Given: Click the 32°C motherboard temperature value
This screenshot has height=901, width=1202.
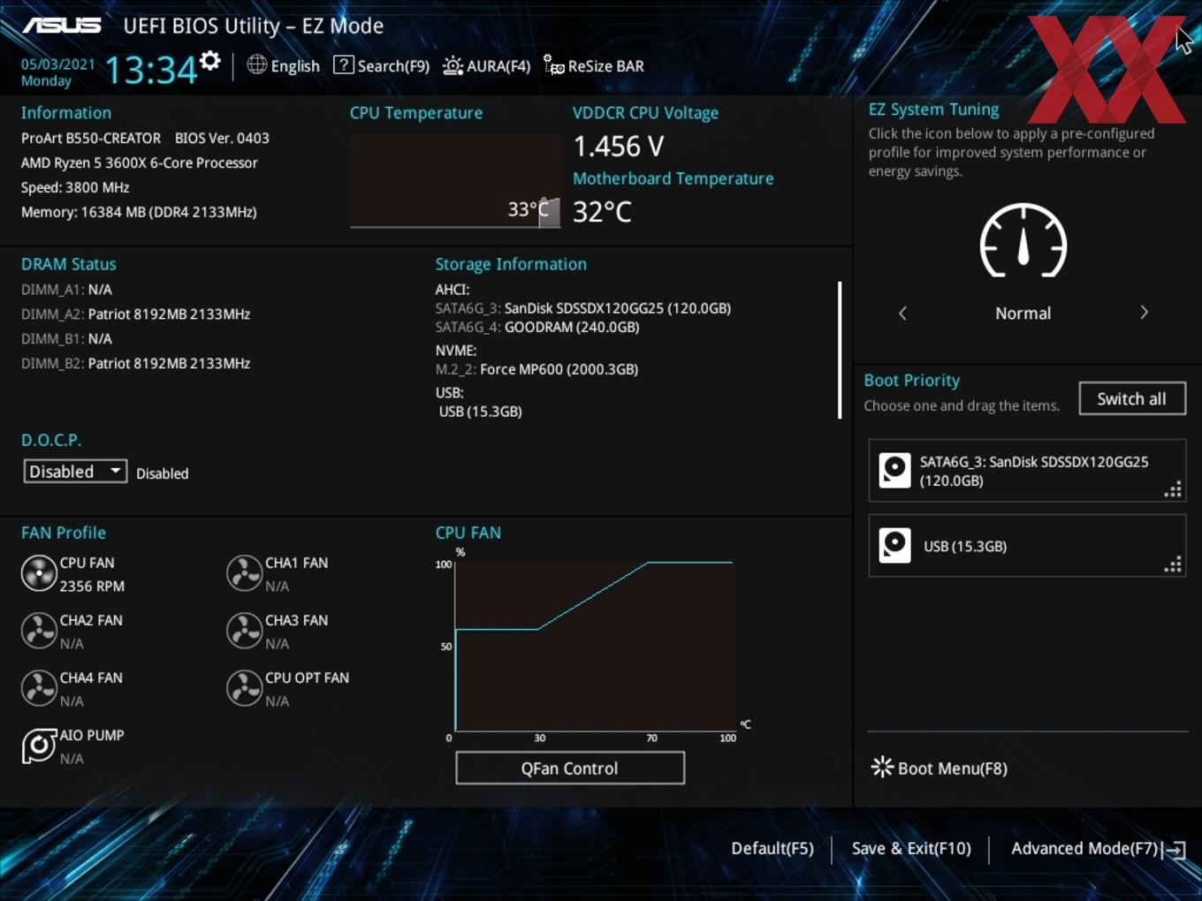Looking at the screenshot, I should tap(603, 212).
